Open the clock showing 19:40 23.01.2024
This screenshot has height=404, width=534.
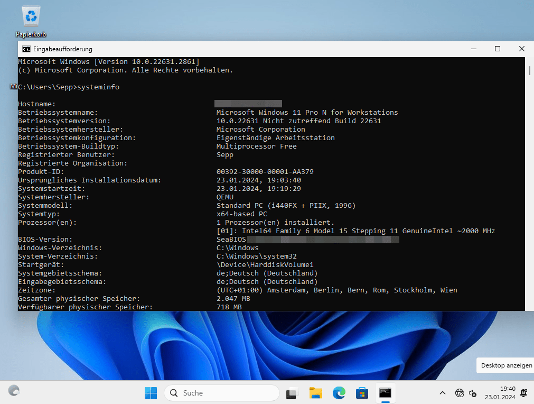click(500, 393)
